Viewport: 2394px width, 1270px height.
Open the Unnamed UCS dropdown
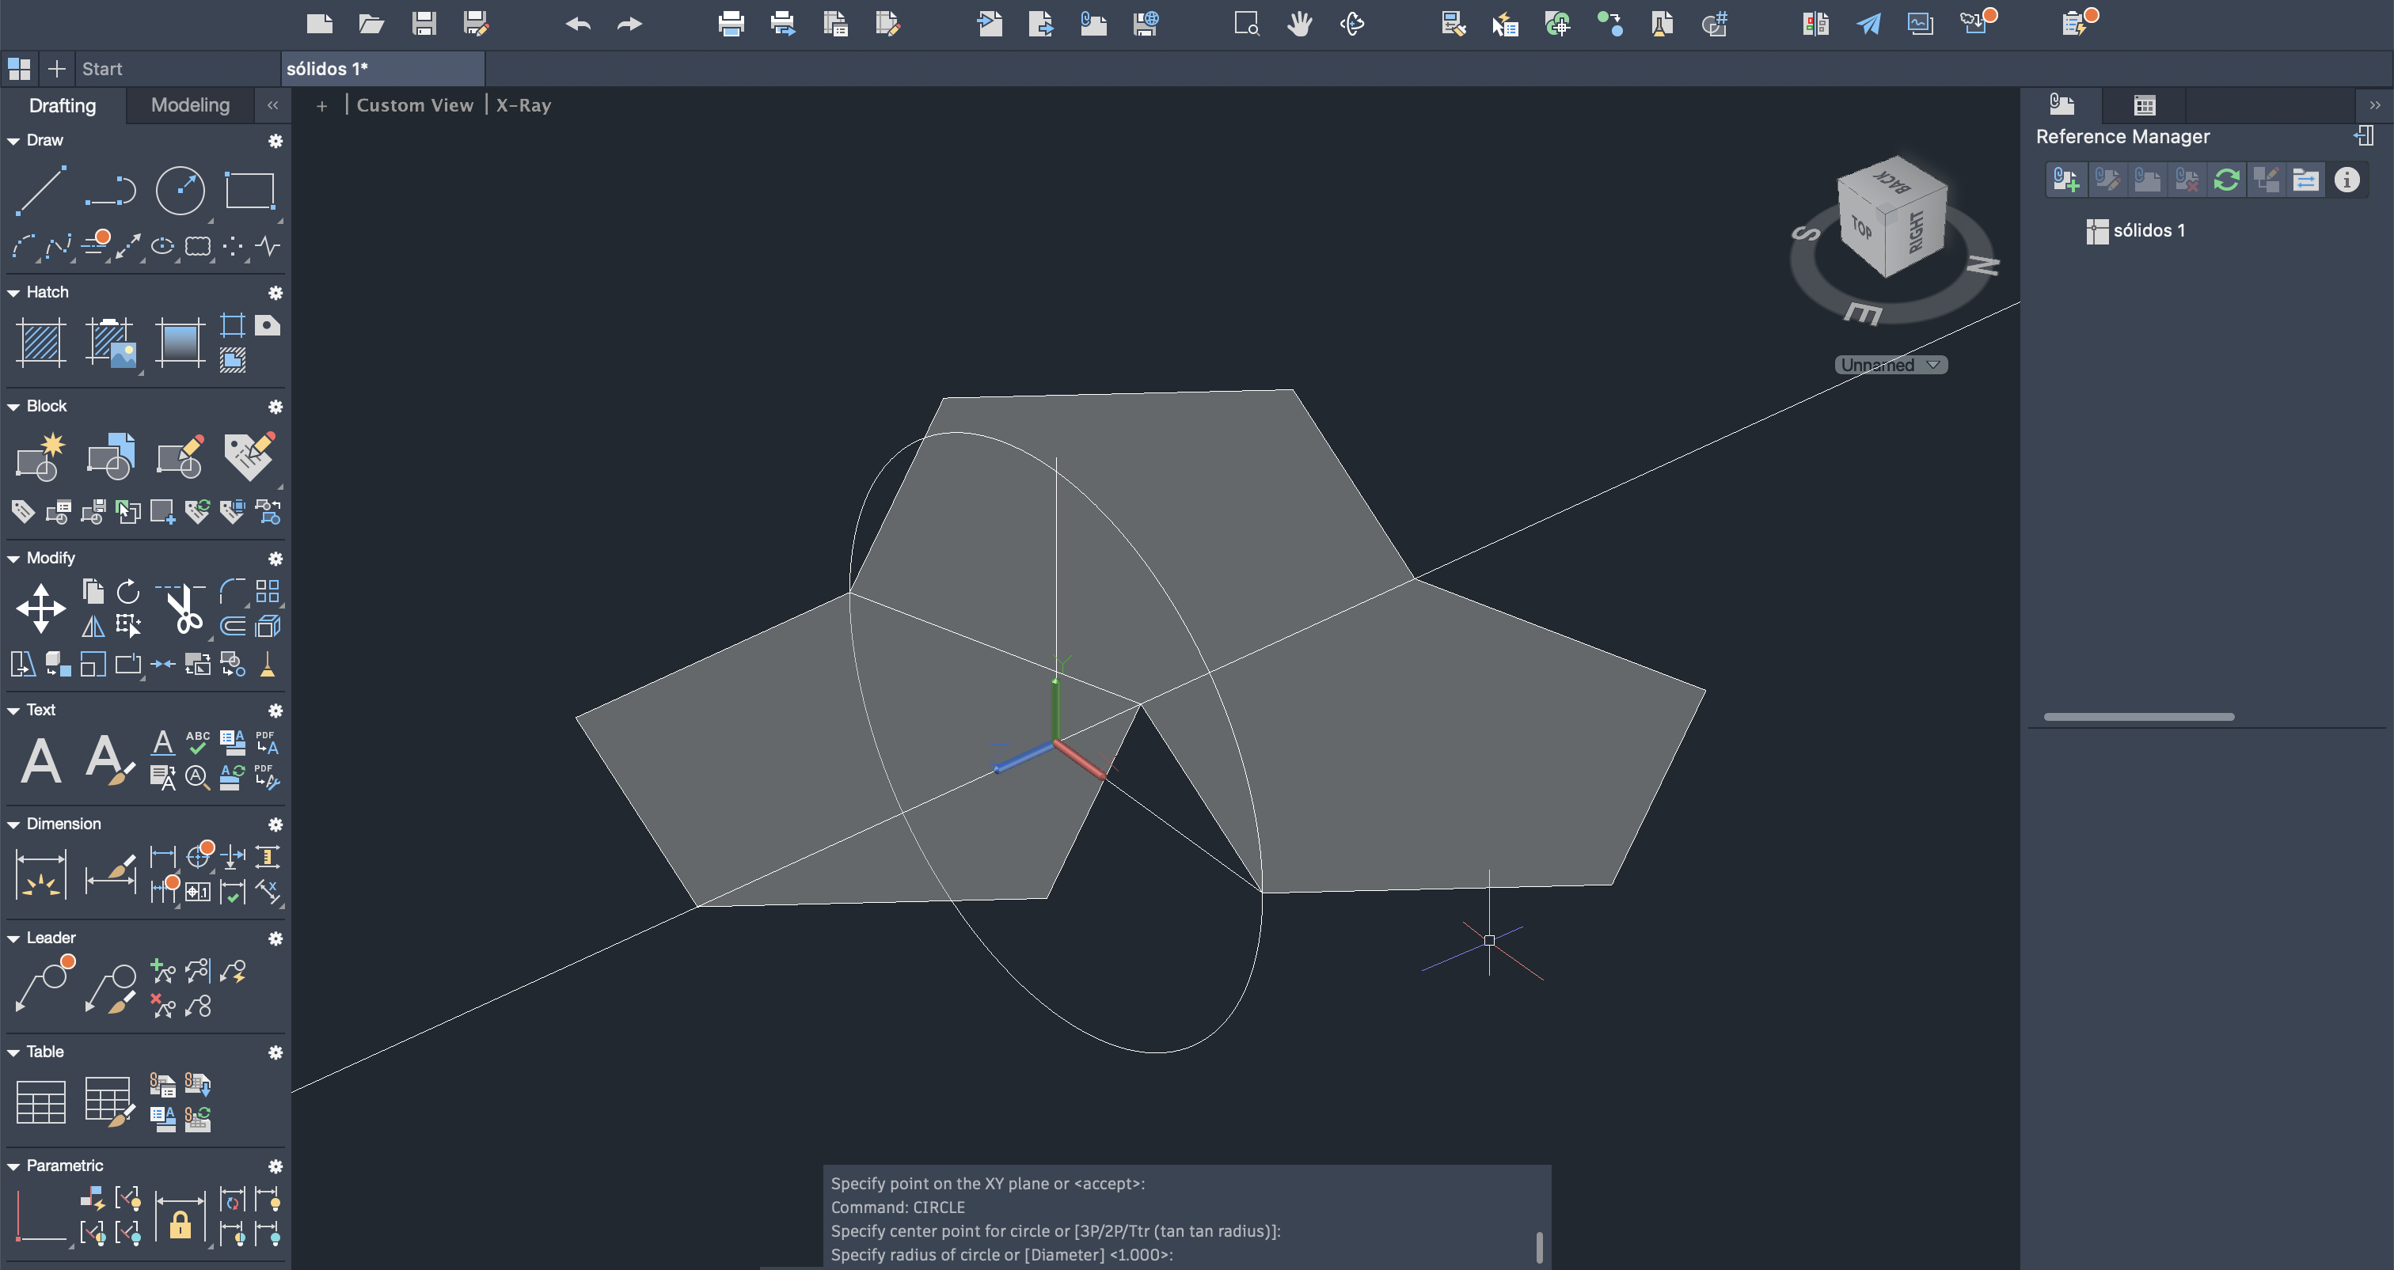(x=1890, y=365)
